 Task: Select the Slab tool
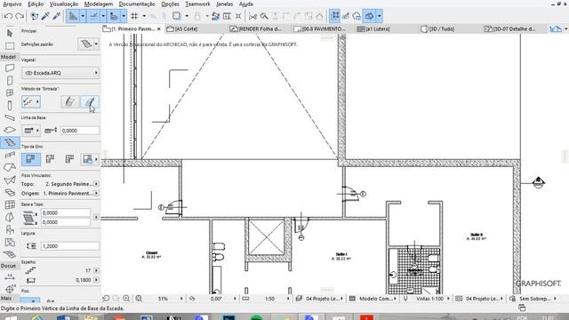[x=10, y=130]
